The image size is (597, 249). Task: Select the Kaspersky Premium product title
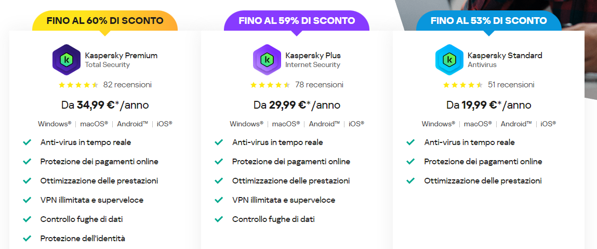(121, 55)
